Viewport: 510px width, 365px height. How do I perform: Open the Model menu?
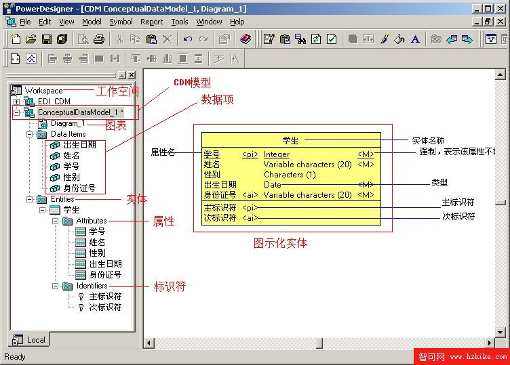tap(92, 22)
